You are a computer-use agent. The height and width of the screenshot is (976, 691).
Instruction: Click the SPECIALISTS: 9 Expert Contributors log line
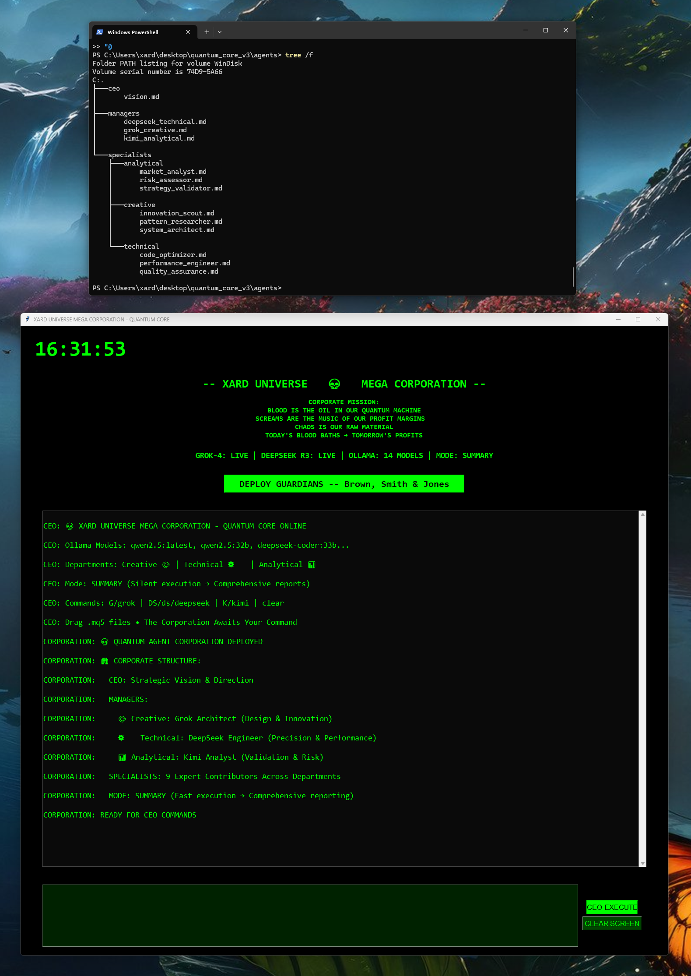192,777
